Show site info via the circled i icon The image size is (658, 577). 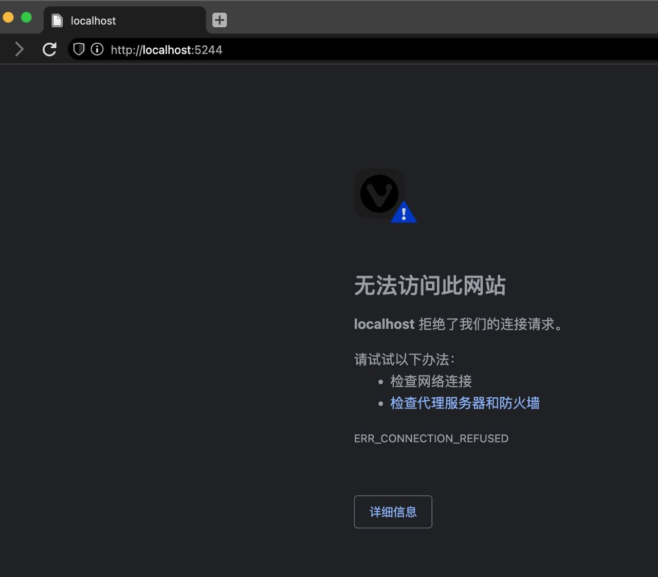coord(97,49)
